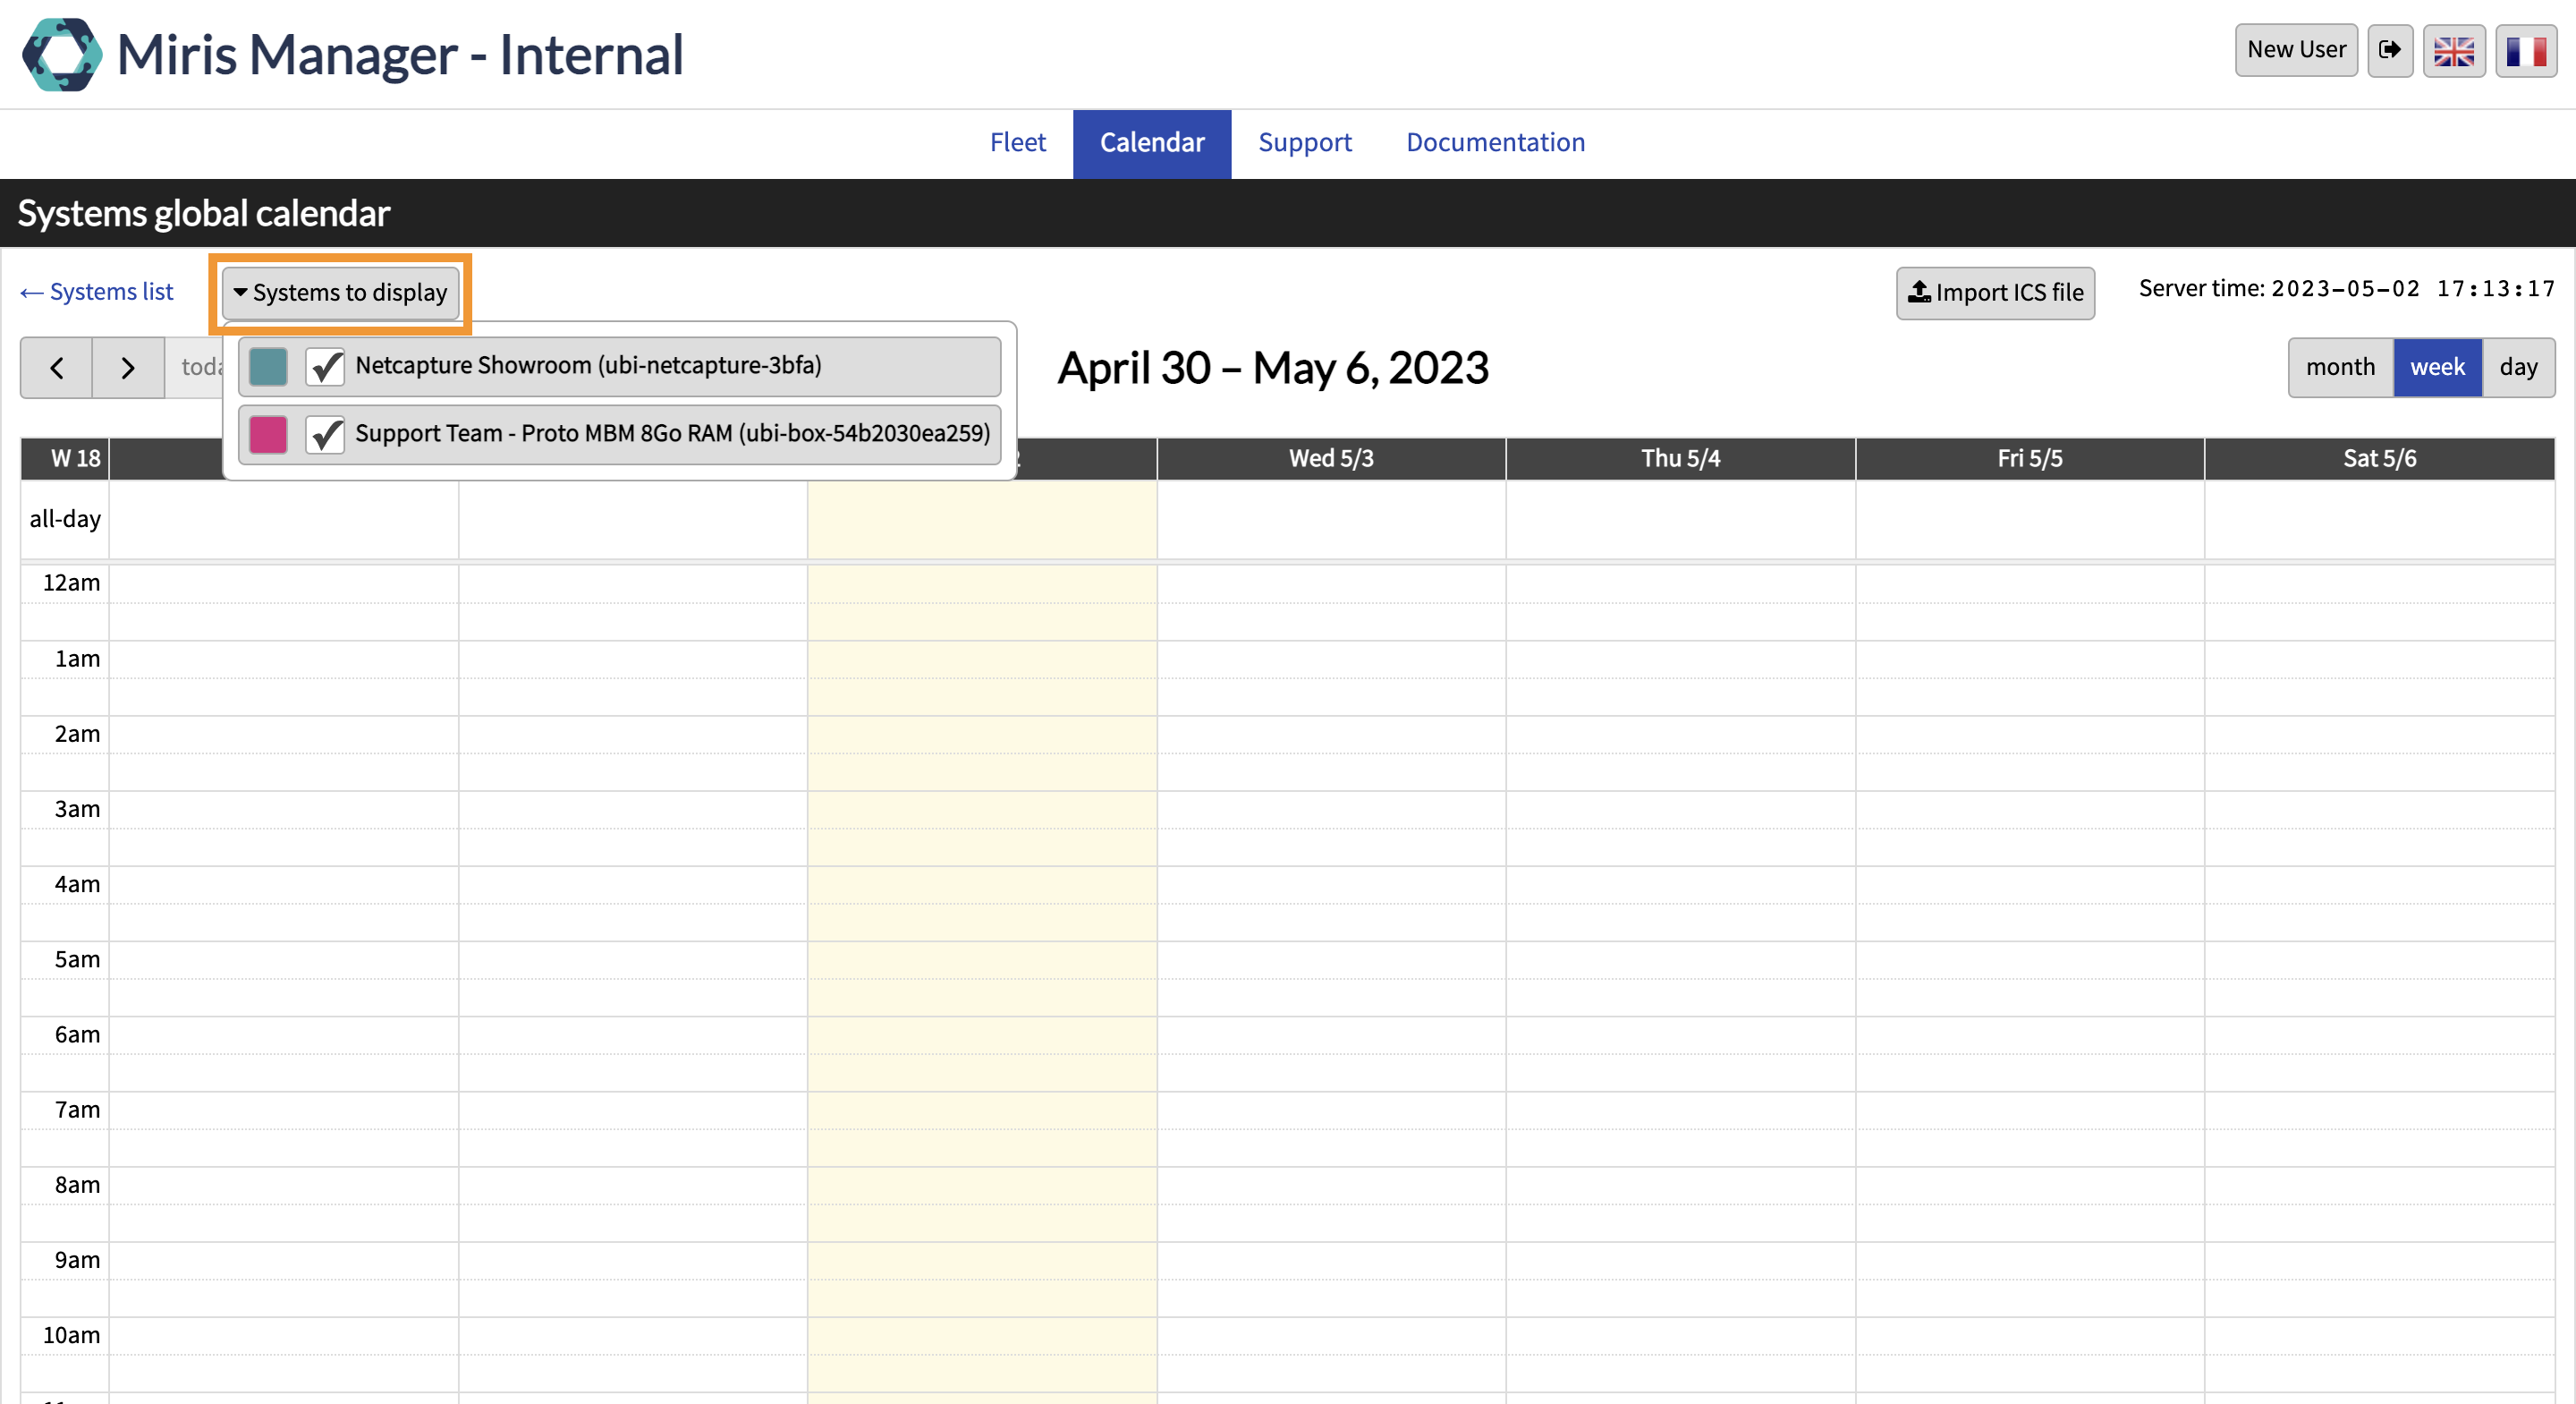Switch to day view
The height and width of the screenshot is (1404, 2576).
[x=2518, y=369]
